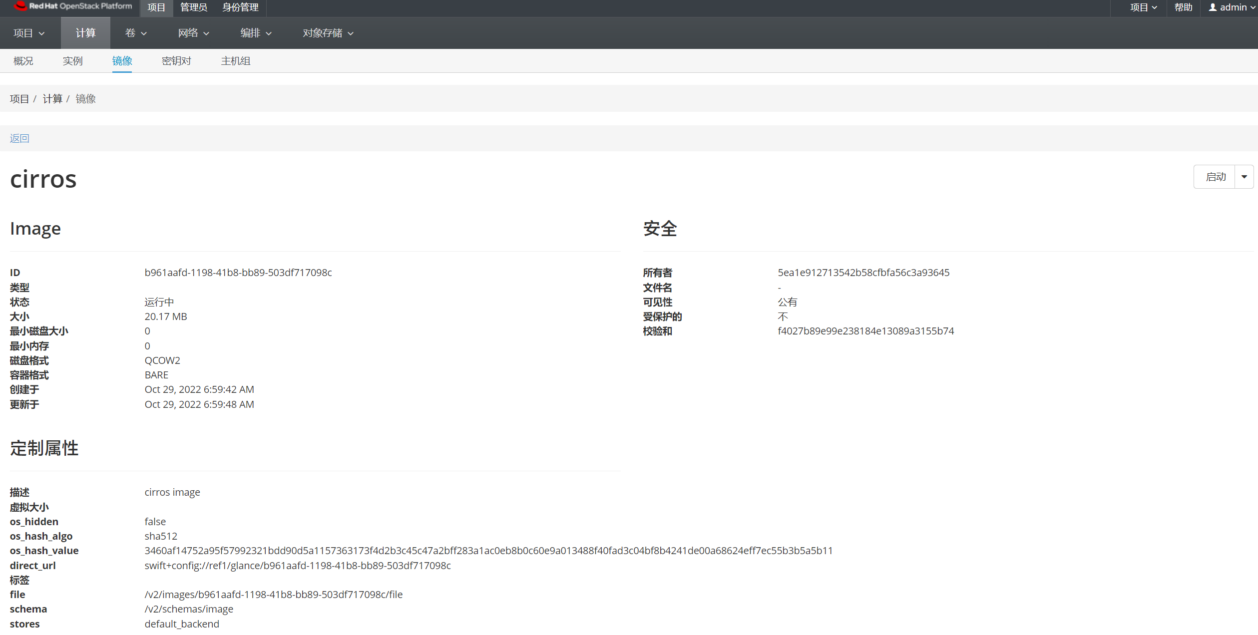Click 计算 in the breadcrumb
The height and width of the screenshot is (635, 1258).
[x=52, y=99]
